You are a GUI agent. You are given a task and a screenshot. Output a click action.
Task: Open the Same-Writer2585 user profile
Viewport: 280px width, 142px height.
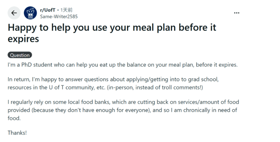59,16
